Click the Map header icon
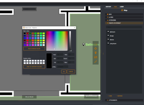 click(122, 10)
